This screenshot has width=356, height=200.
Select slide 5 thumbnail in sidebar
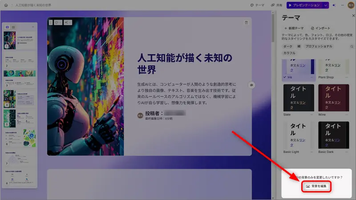20,118
